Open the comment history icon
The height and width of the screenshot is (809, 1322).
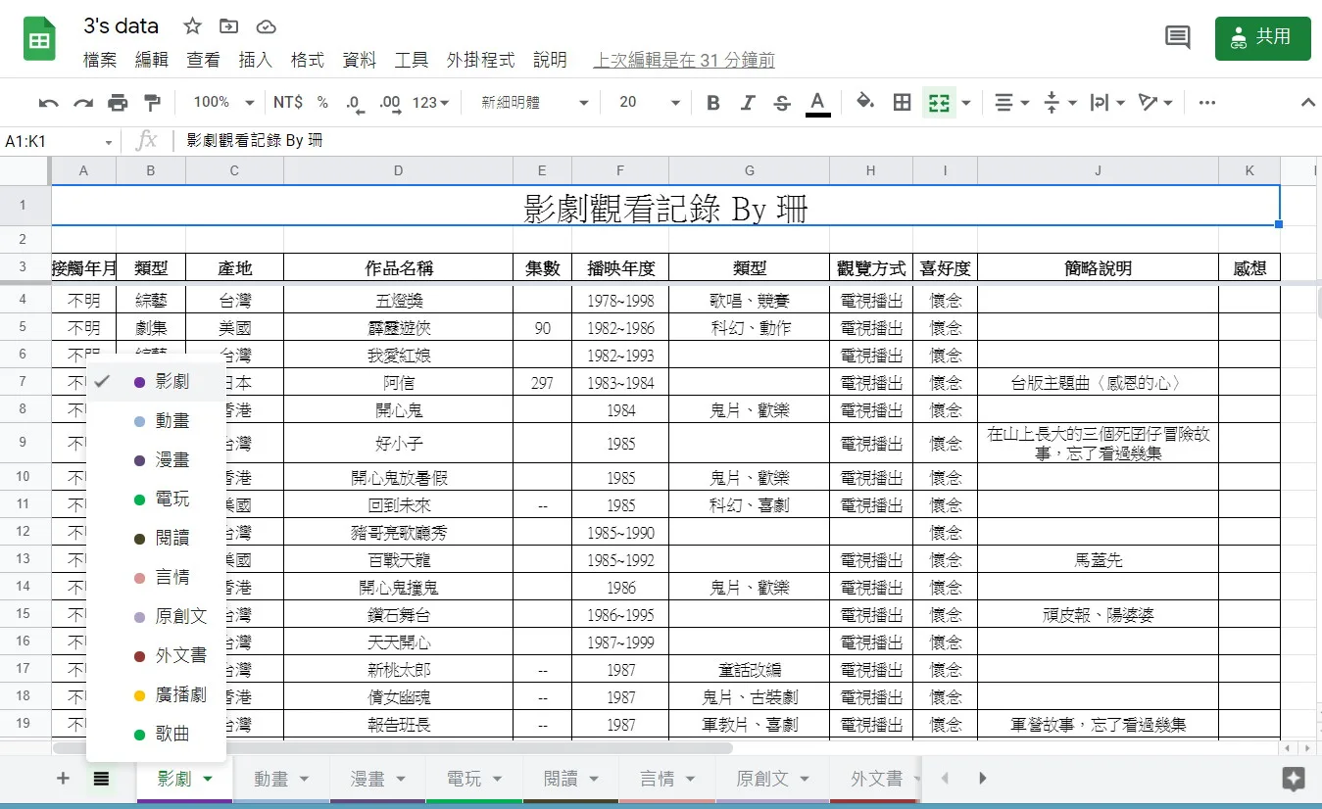[x=1177, y=38]
